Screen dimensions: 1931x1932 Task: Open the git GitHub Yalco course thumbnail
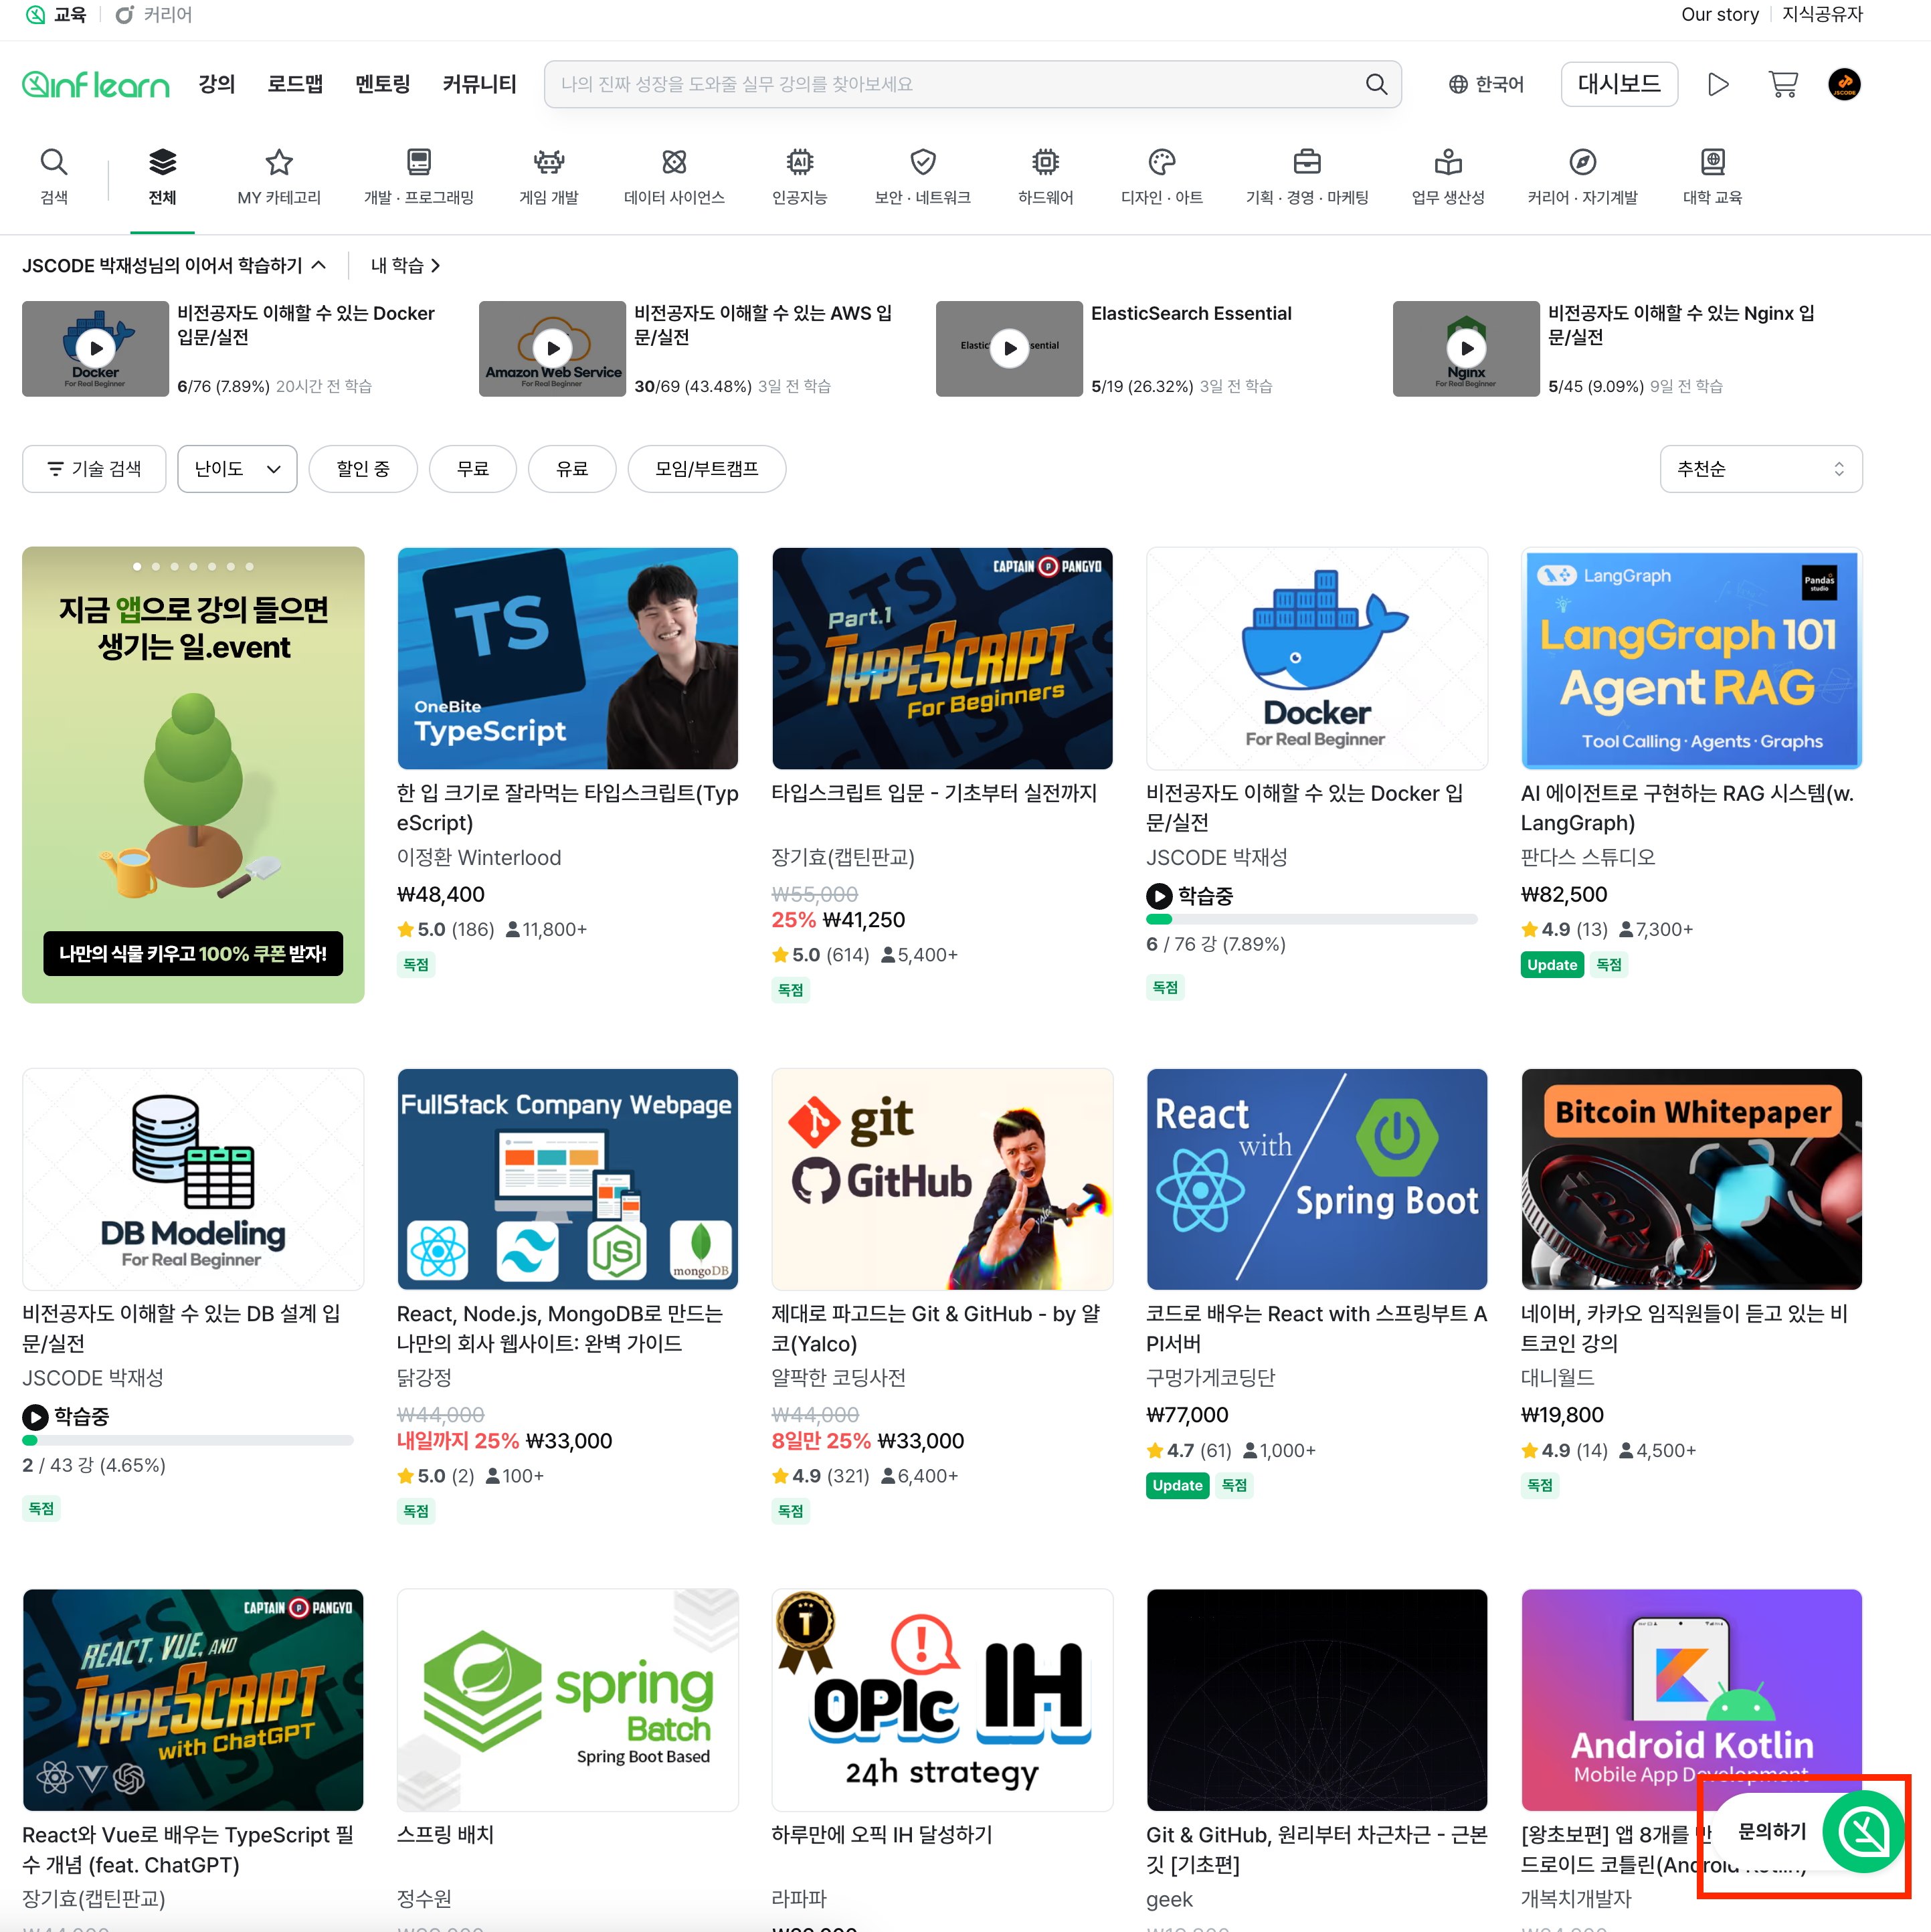coord(942,1179)
